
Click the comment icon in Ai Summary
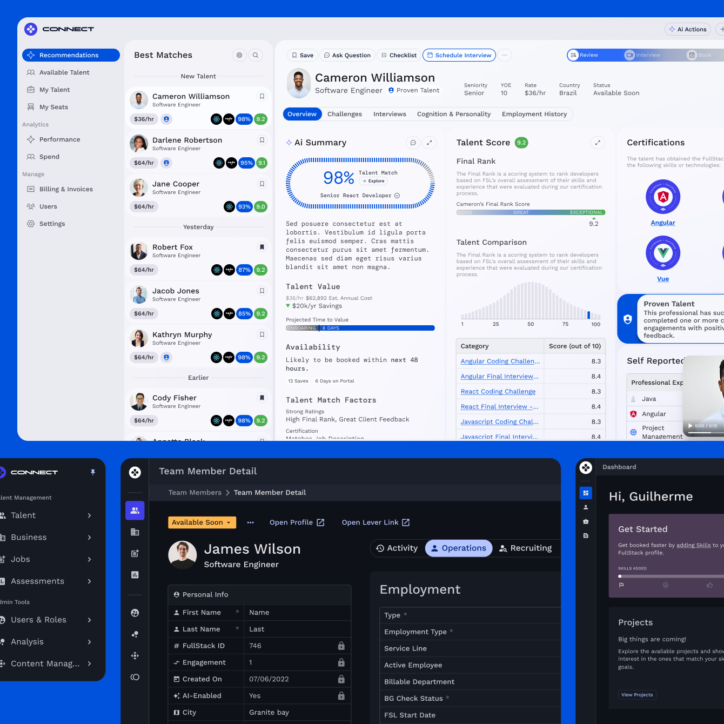coord(413,143)
